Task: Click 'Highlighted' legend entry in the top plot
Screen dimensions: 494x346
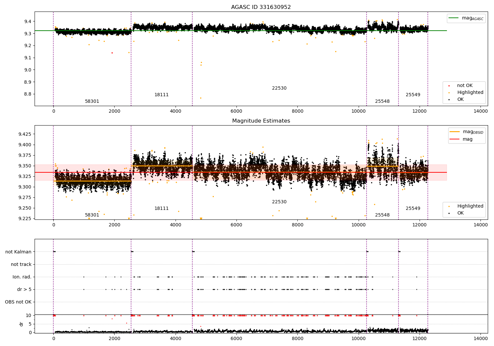Action: coord(470,93)
